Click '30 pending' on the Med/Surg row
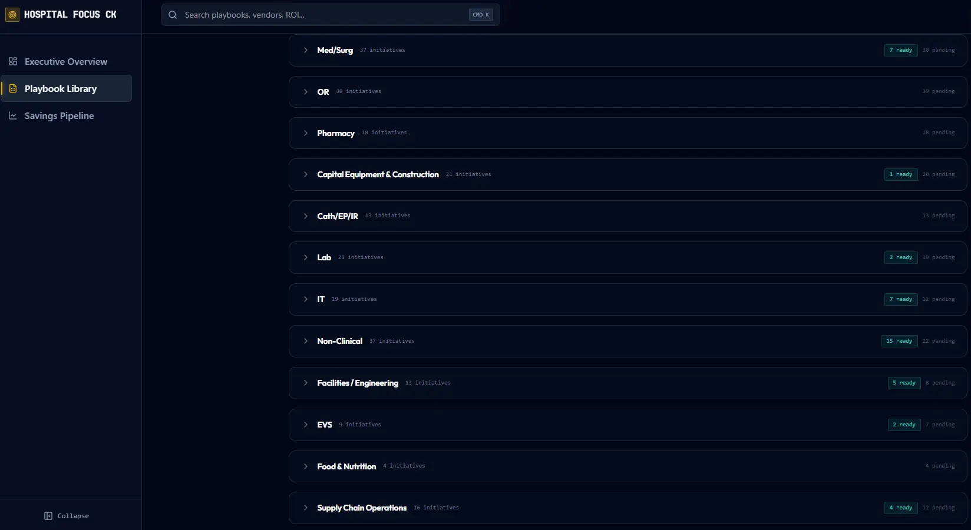The width and height of the screenshot is (971, 530). point(939,50)
